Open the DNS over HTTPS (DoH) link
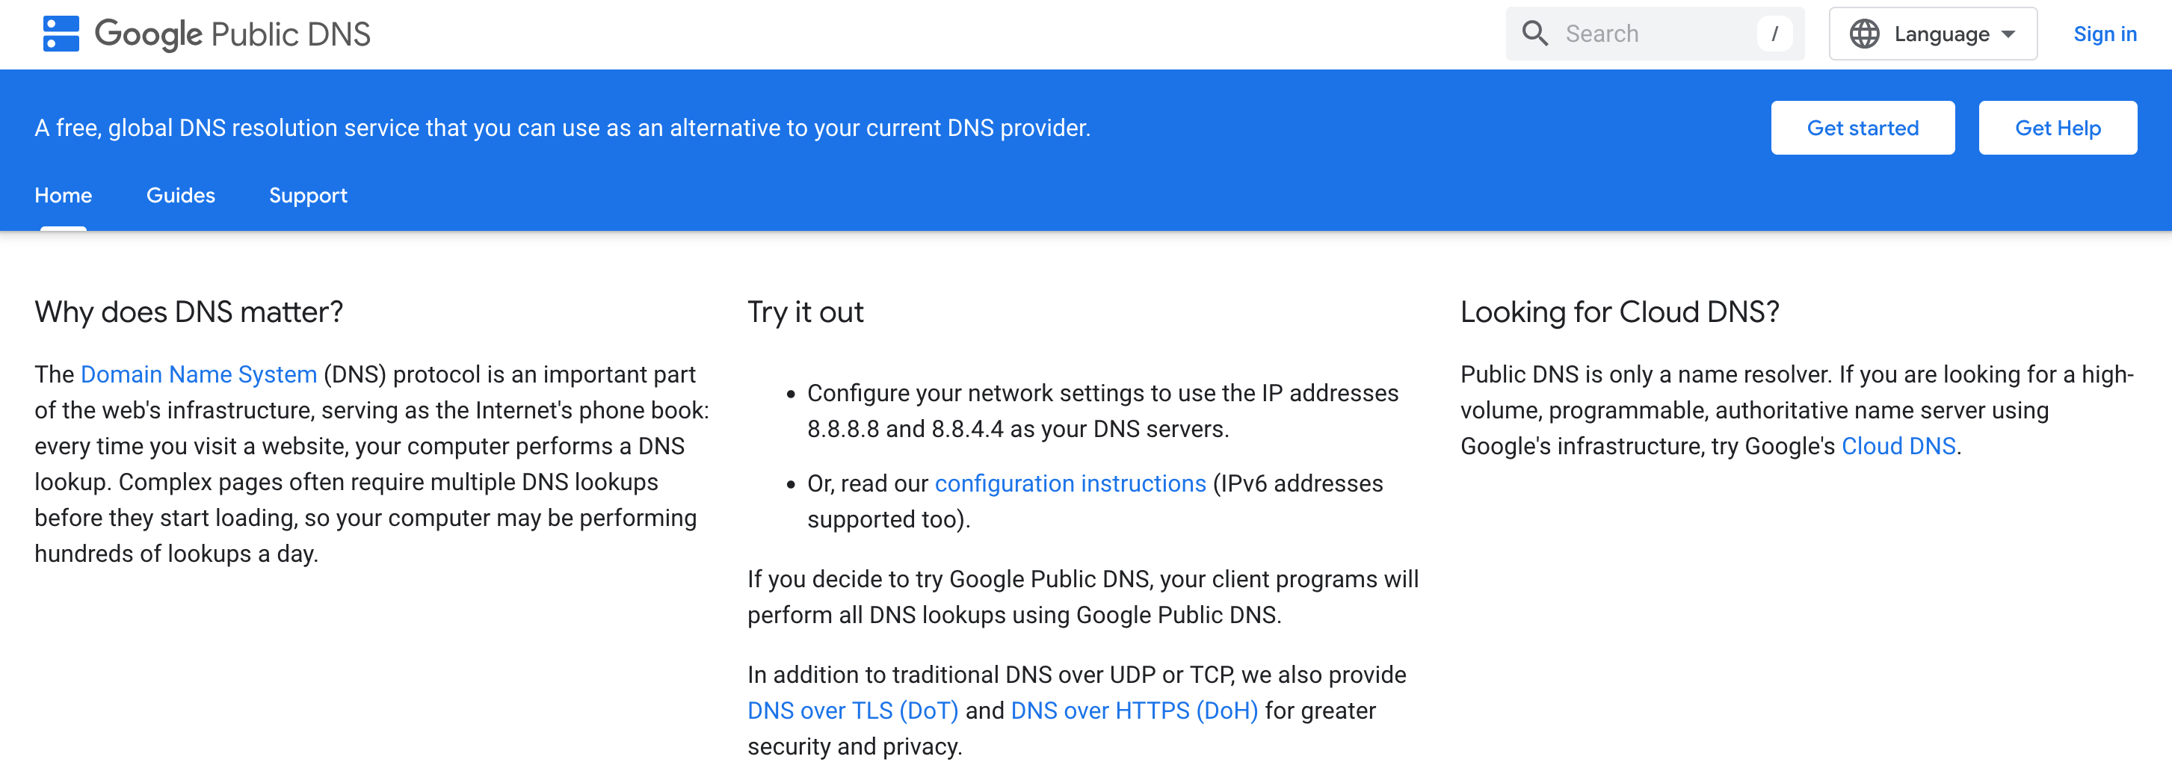 (1134, 711)
